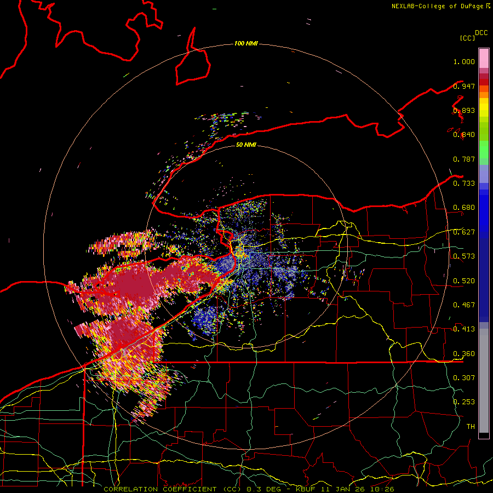The image size is (493, 493).
Task: Click the 0.360 legend value
Action: tap(464, 354)
